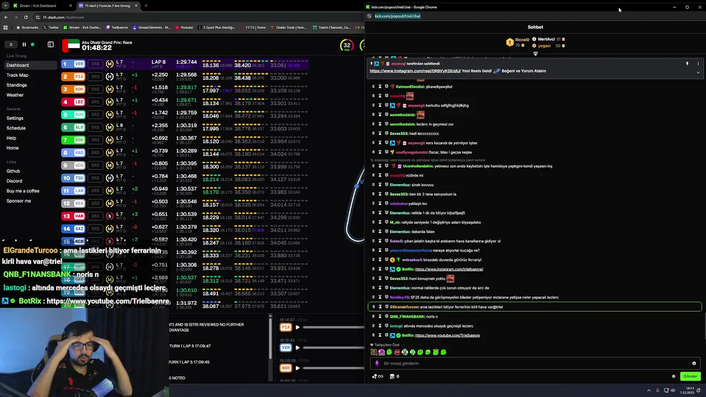
Task: Timeout user lastogi with the hourglass icon
Action: click(380, 326)
